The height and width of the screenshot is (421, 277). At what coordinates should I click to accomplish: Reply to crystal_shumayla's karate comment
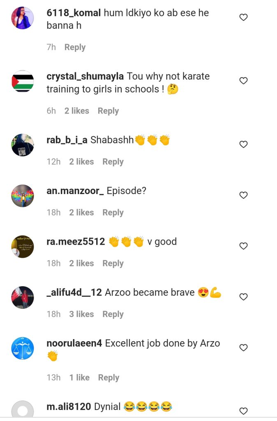(108, 111)
